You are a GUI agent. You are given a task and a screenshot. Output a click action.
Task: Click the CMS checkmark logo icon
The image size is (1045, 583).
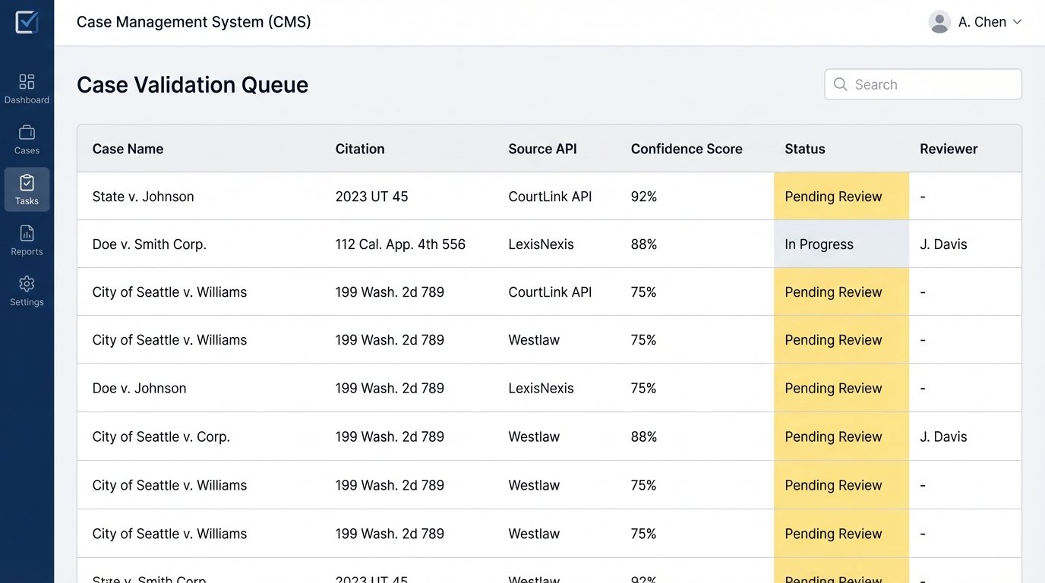27,22
